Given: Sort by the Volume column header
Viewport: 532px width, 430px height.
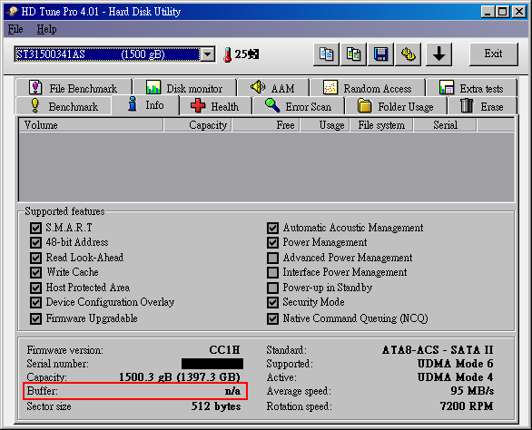Looking at the screenshot, I should 91,125.
